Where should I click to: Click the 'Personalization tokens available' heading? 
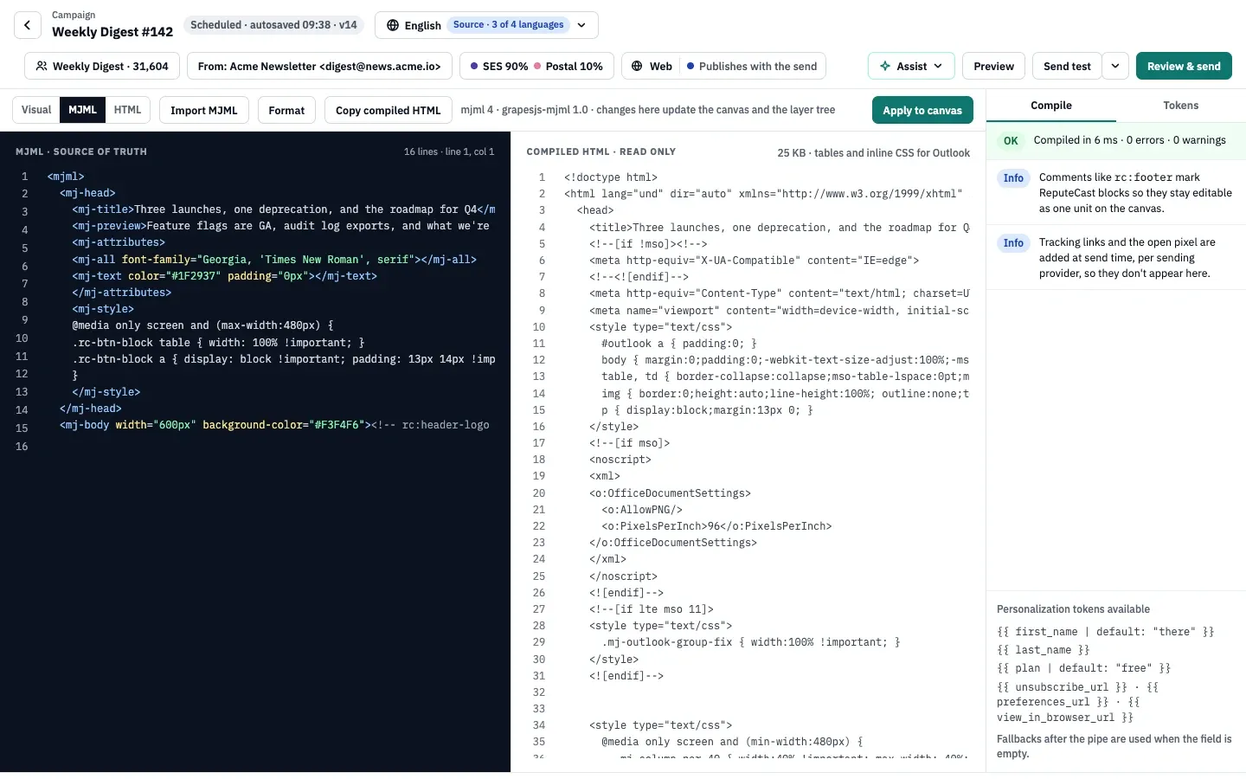click(x=1073, y=609)
